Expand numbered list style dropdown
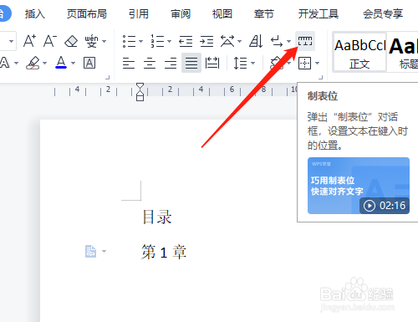 click(x=169, y=41)
